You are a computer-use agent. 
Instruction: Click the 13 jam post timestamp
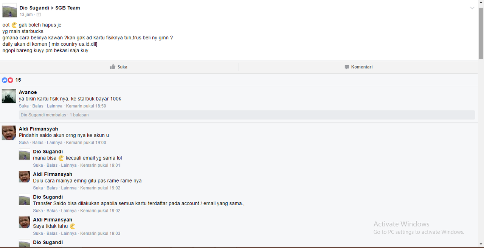click(26, 15)
